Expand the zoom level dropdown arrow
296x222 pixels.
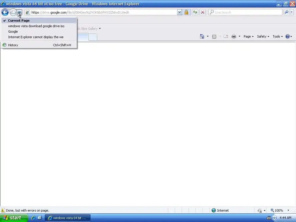pos(288,210)
